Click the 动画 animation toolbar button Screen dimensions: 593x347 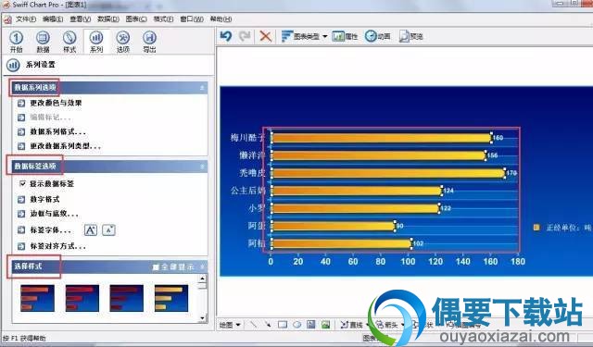tap(377, 36)
